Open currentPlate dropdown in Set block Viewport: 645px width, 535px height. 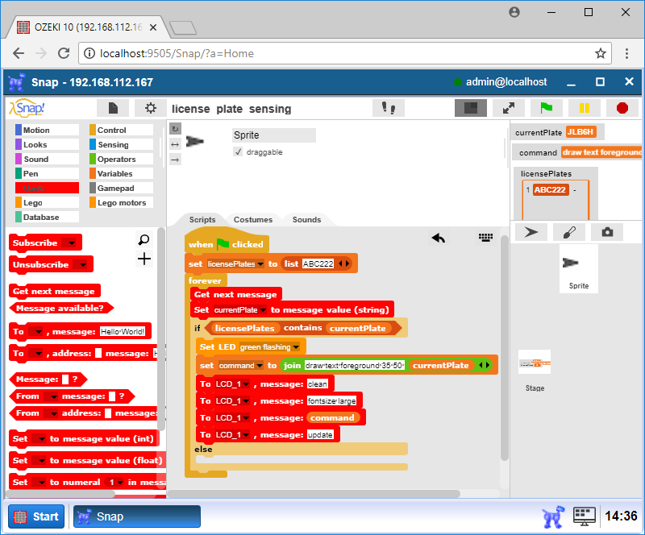tap(239, 309)
